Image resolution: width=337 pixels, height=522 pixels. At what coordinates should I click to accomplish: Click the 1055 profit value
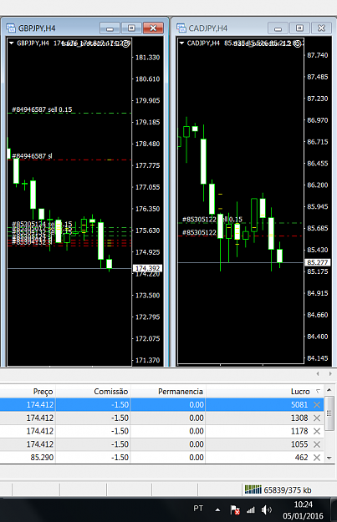(299, 444)
